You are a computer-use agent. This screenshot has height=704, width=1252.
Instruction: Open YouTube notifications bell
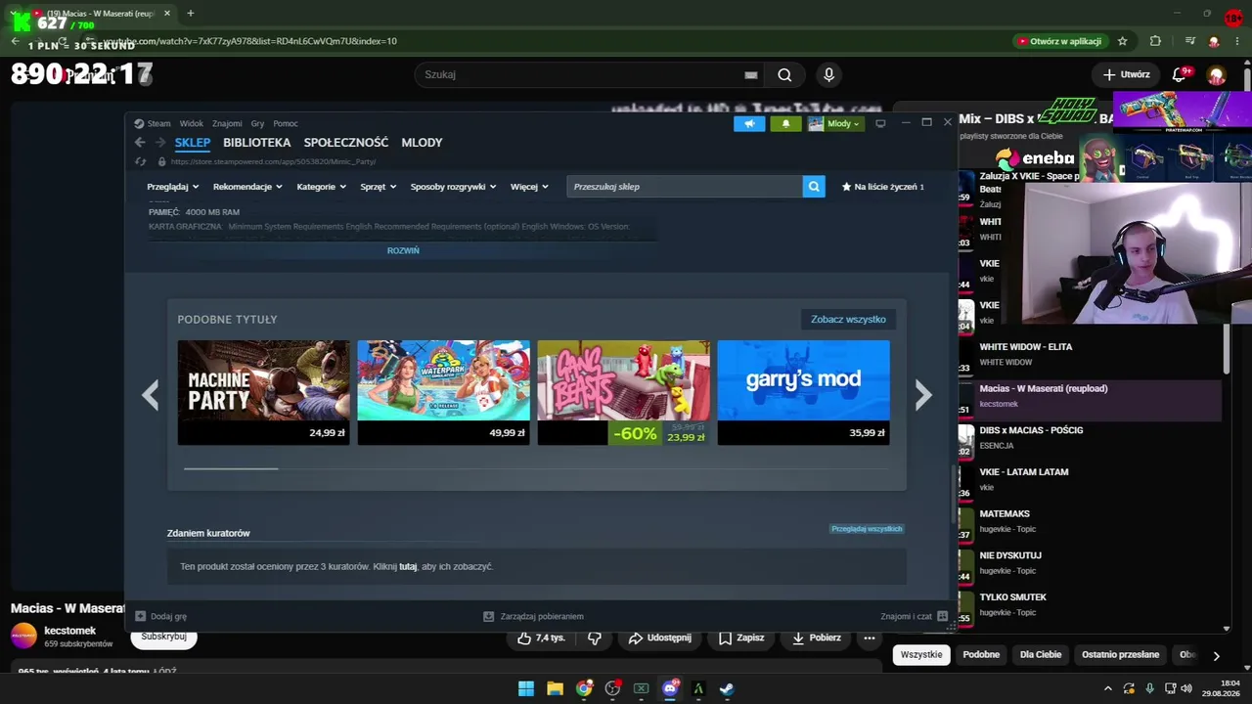[1180, 74]
